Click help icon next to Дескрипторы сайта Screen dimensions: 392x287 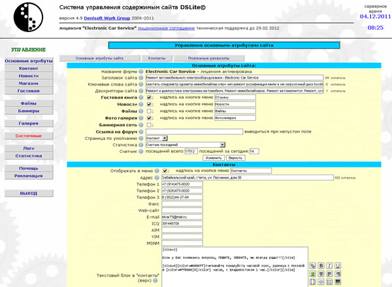tap(141, 91)
